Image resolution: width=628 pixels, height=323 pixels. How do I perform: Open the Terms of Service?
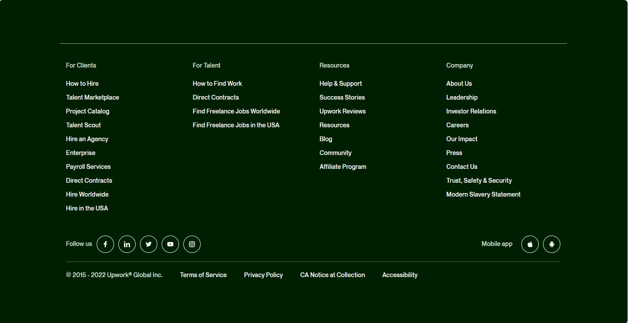(x=203, y=275)
